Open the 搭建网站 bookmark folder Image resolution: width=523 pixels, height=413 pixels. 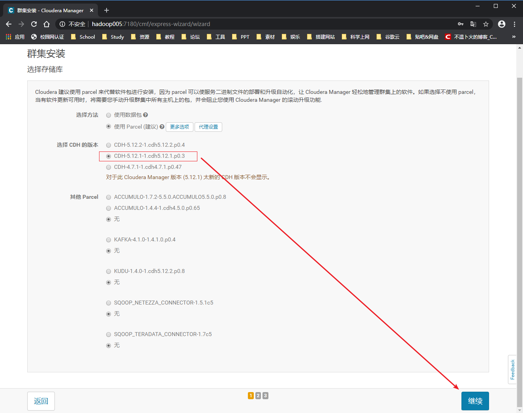(321, 37)
